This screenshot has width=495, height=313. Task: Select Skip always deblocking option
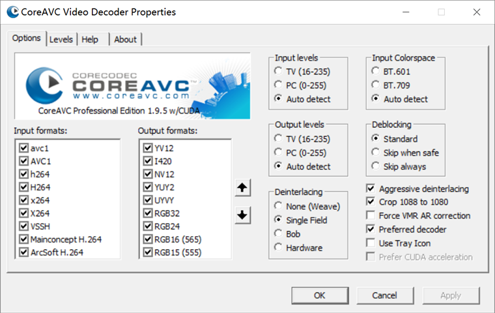[x=376, y=166]
